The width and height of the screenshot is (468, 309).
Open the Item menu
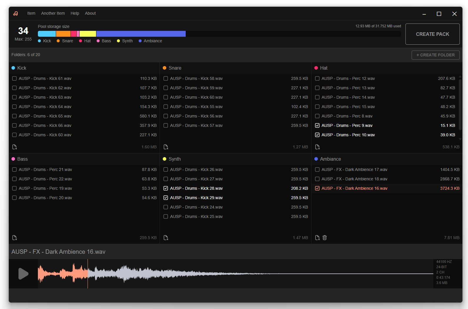(x=31, y=13)
